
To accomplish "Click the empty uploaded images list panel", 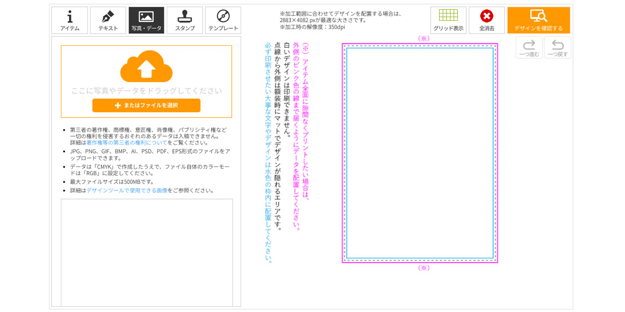I will (147, 253).
